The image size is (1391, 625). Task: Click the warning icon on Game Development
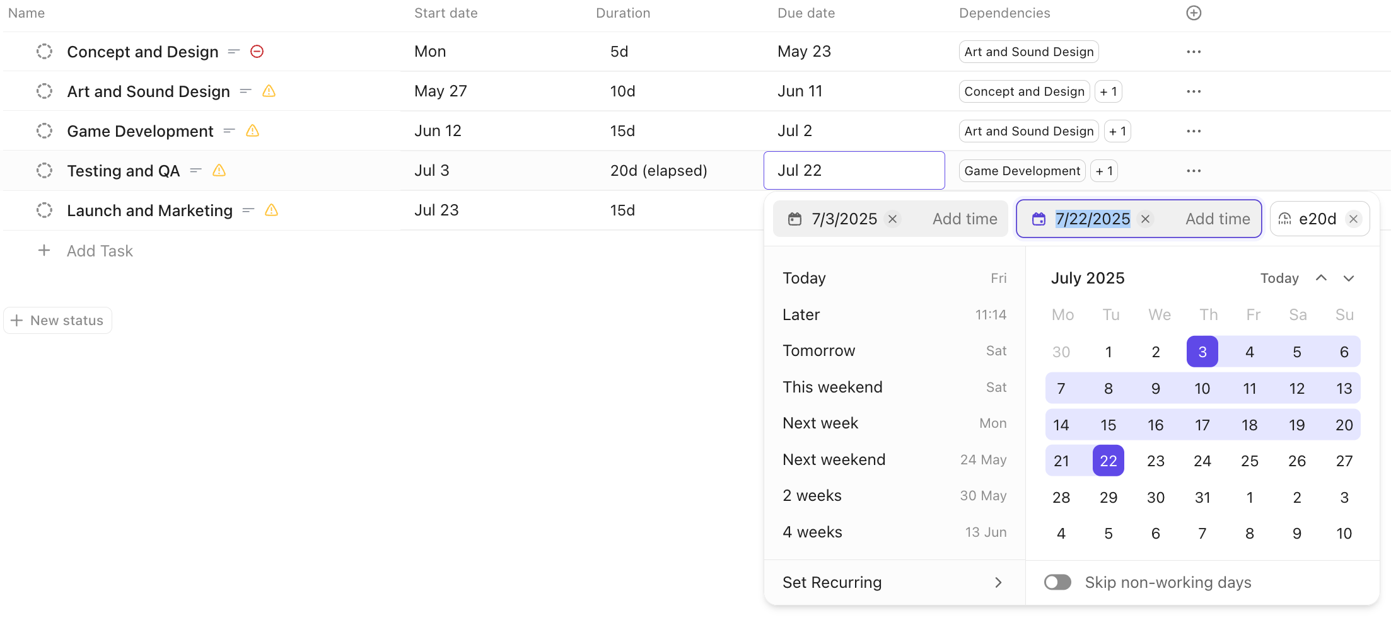click(x=252, y=131)
